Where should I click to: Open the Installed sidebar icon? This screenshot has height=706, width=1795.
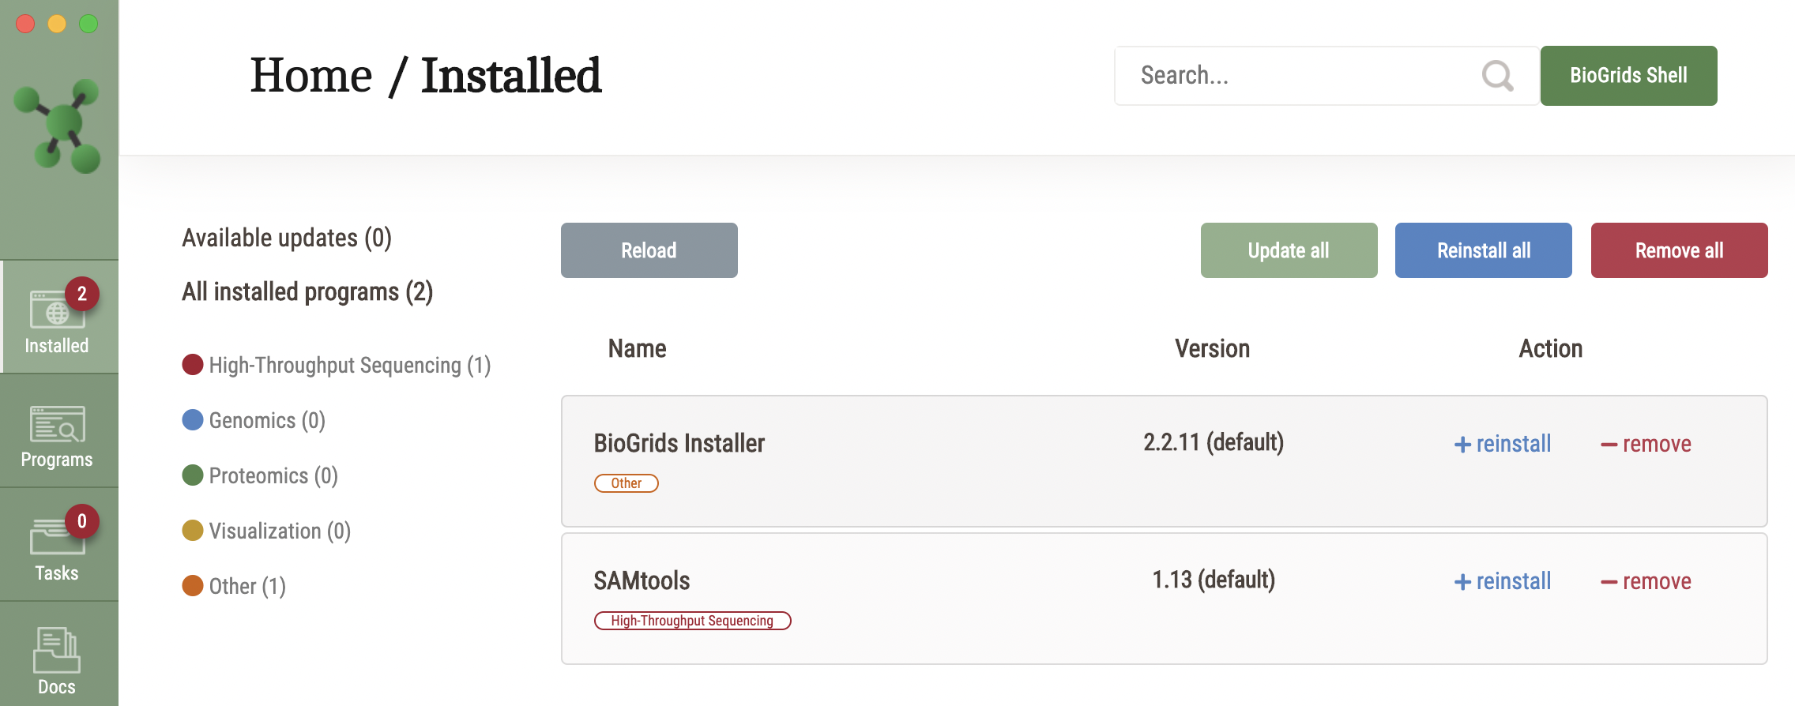(x=57, y=317)
